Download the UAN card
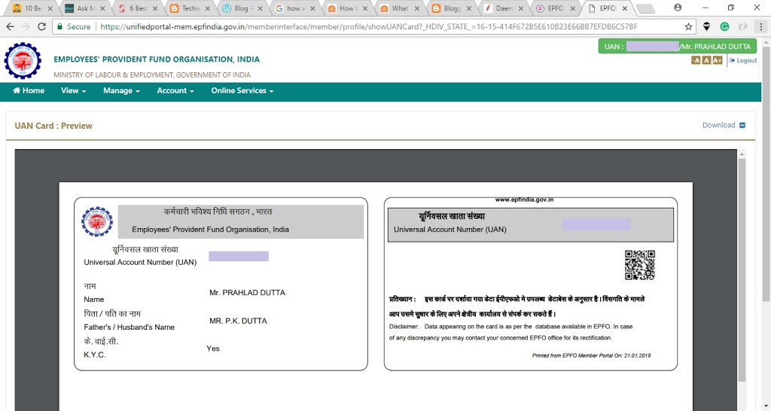The image size is (771, 411). click(x=724, y=125)
